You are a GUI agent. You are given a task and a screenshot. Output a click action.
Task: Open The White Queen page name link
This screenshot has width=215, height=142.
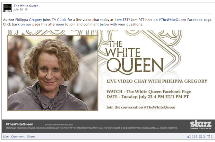point(26,6)
